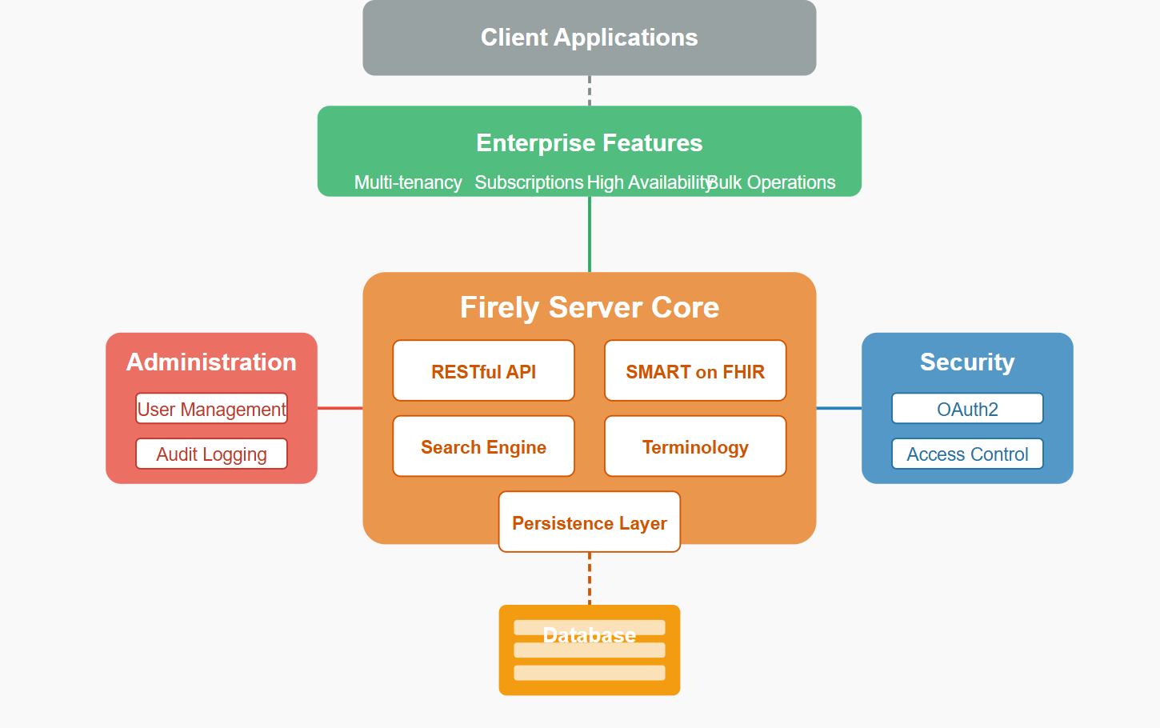Image resolution: width=1160 pixels, height=728 pixels.
Task: Click the Client Applications box
Action: point(590,38)
